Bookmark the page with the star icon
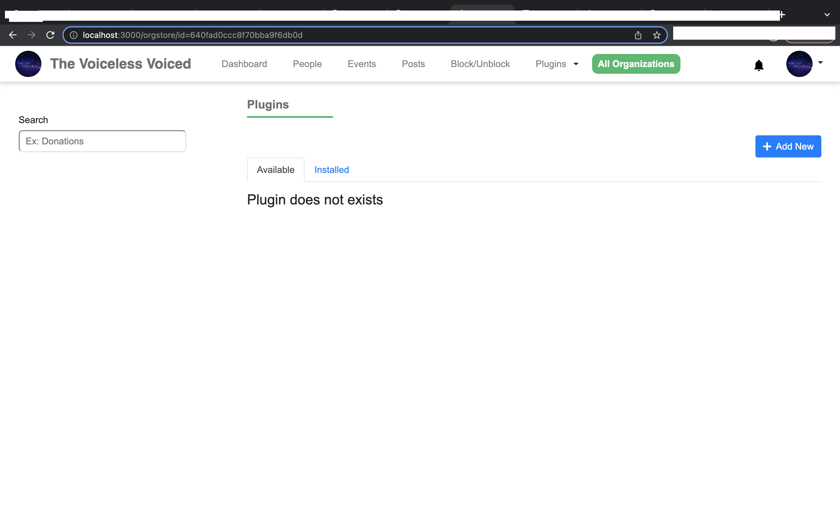This screenshot has height=525, width=840. click(x=656, y=35)
